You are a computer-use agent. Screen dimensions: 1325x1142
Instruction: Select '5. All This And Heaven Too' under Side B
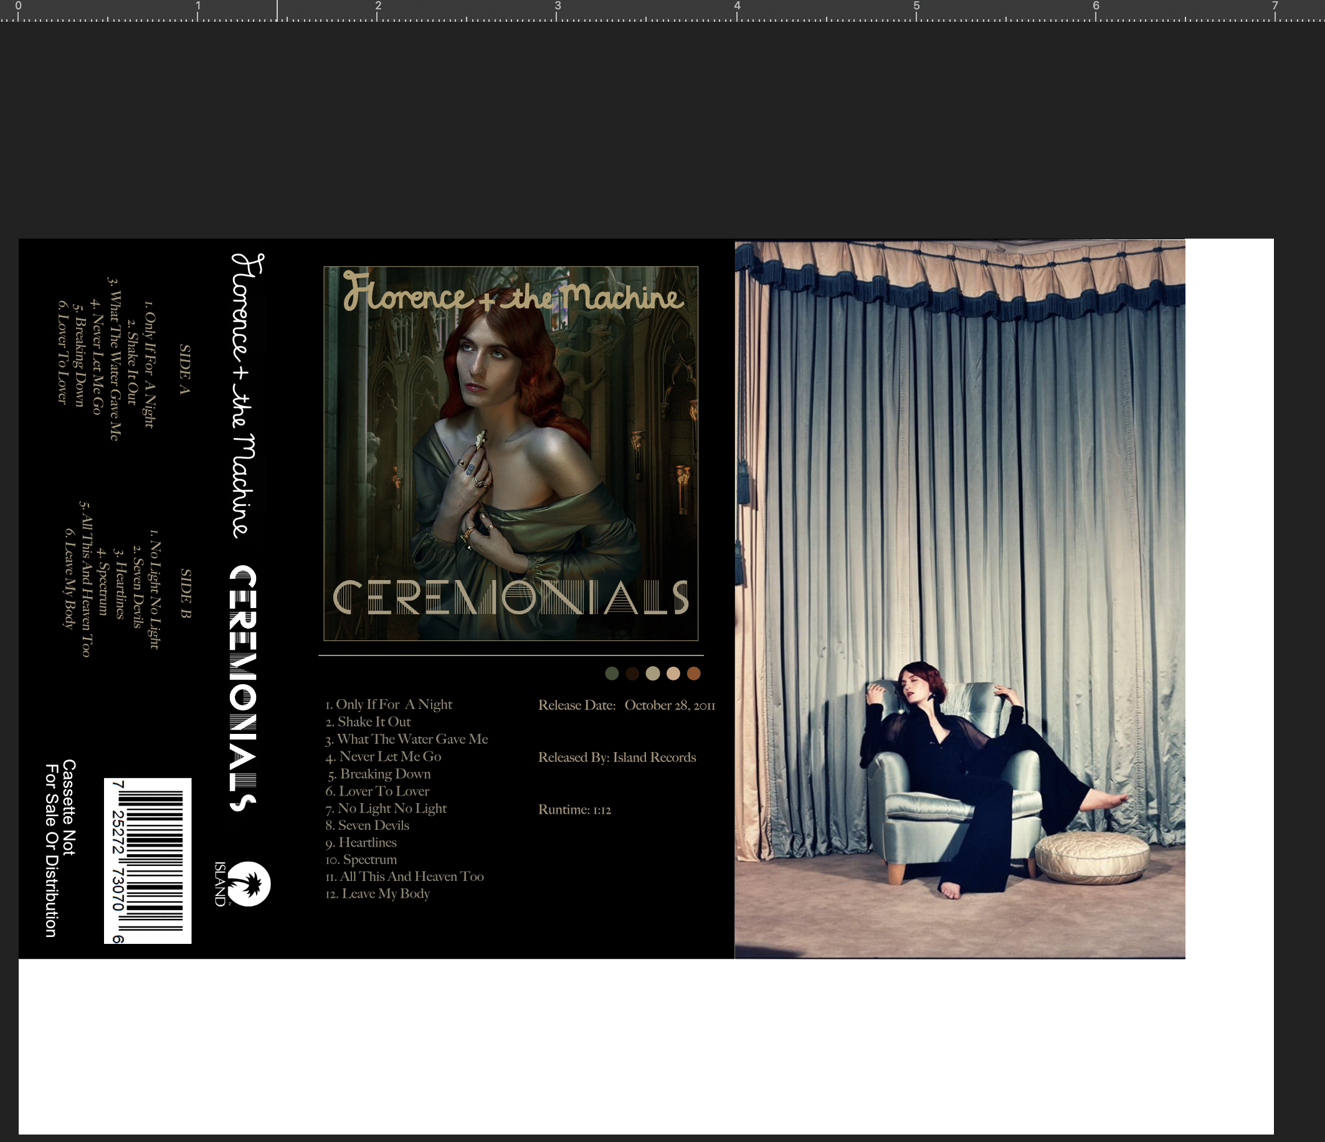[x=86, y=579]
